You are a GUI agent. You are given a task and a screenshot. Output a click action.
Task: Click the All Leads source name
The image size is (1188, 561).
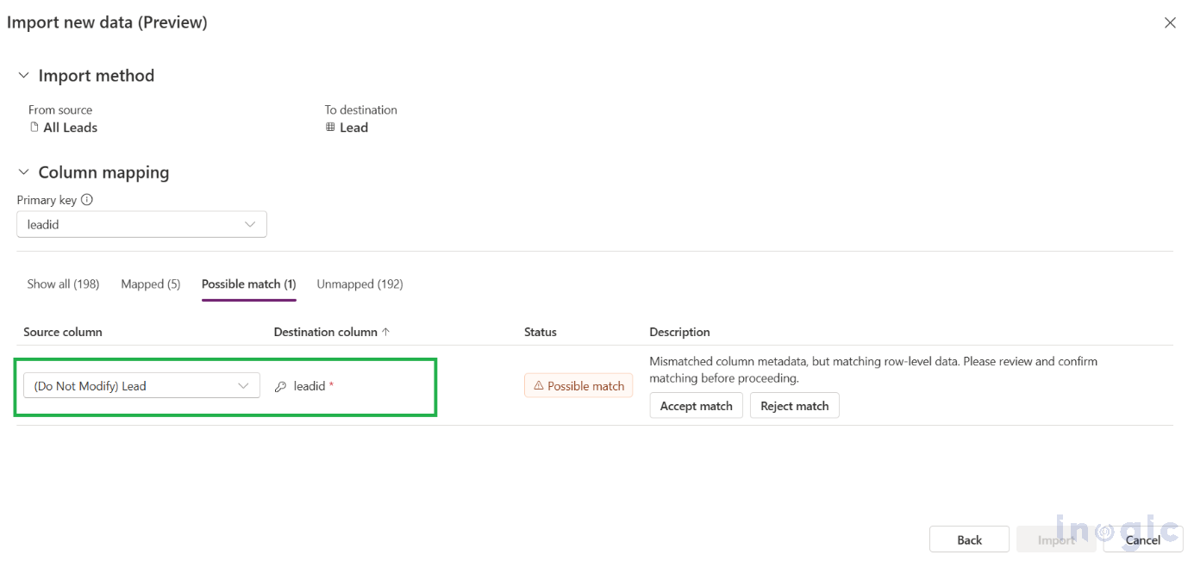(x=71, y=128)
